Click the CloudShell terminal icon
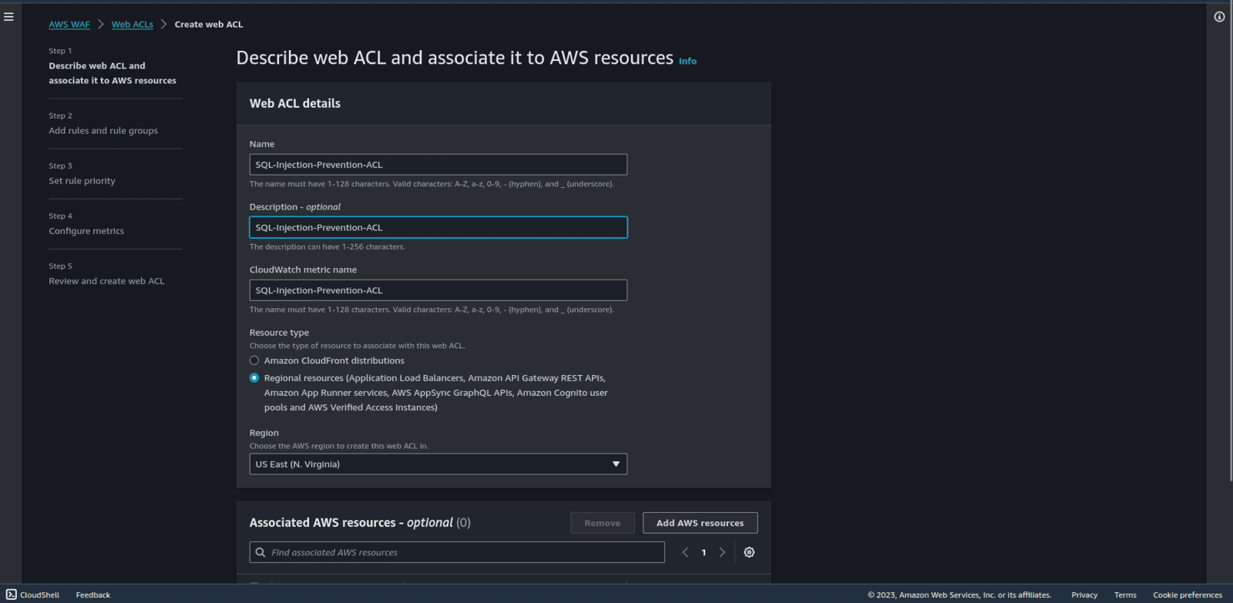Viewport: 1233px width, 603px height. [x=12, y=595]
